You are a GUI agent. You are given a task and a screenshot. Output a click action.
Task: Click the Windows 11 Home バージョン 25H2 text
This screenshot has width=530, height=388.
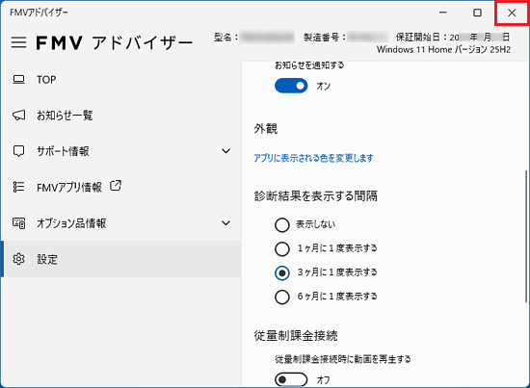(443, 50)
